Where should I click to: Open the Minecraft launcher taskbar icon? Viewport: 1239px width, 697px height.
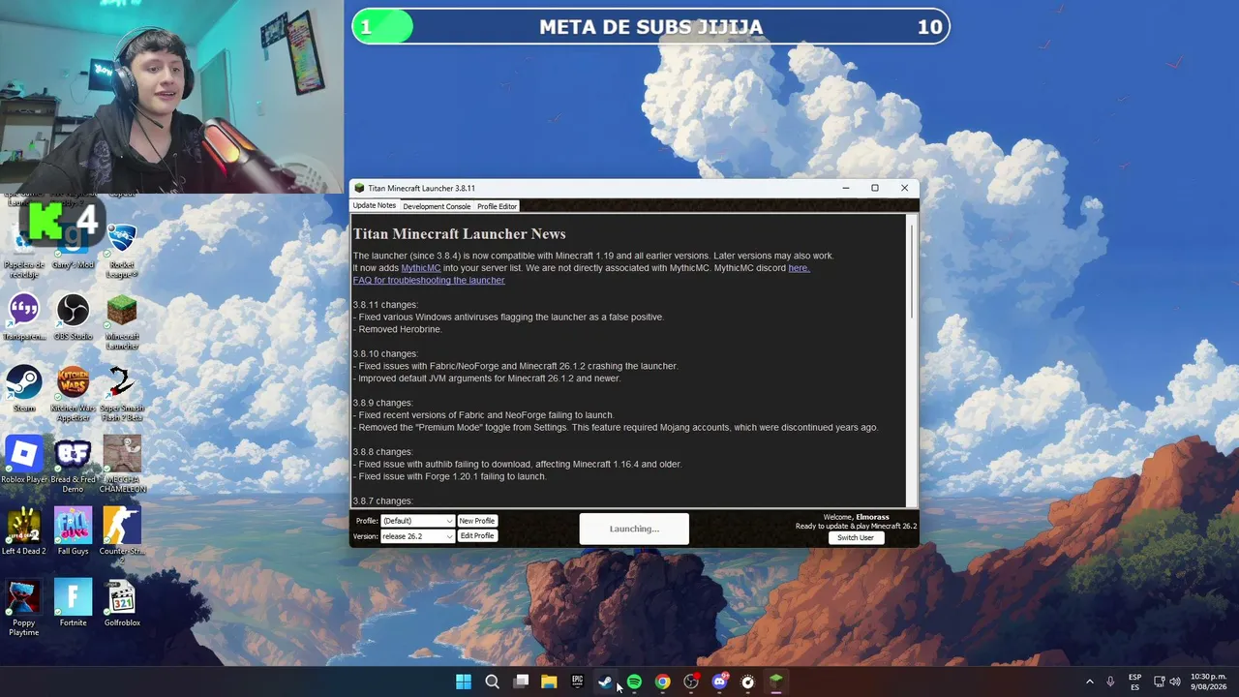point(776,682)
